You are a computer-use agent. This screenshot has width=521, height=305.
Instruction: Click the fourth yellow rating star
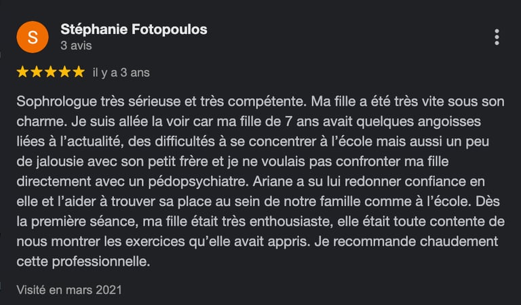pyautogui.click(x=64, y=72)
